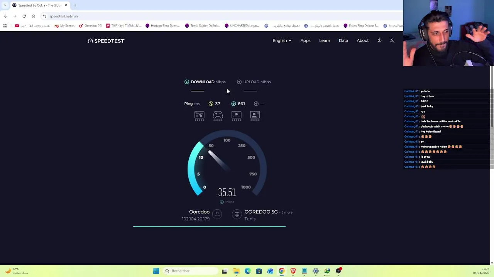Open the Apps menu item

pos(305,40)
